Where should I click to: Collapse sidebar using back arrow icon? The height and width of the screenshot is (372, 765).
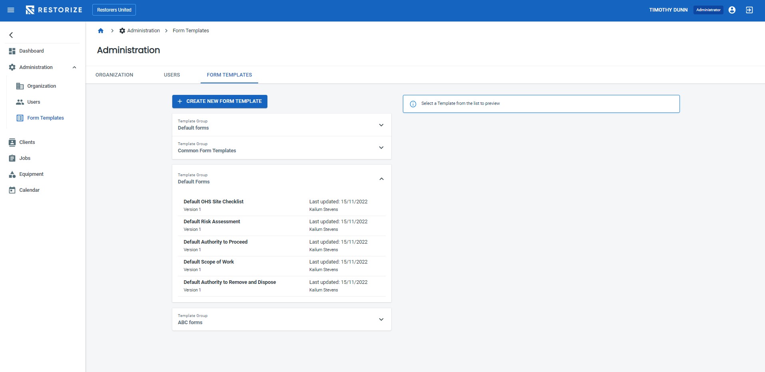[x=11, y=35]
